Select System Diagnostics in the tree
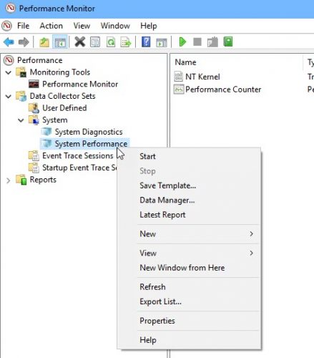Viewport: 314px width, 358px height. coord(89,132)
